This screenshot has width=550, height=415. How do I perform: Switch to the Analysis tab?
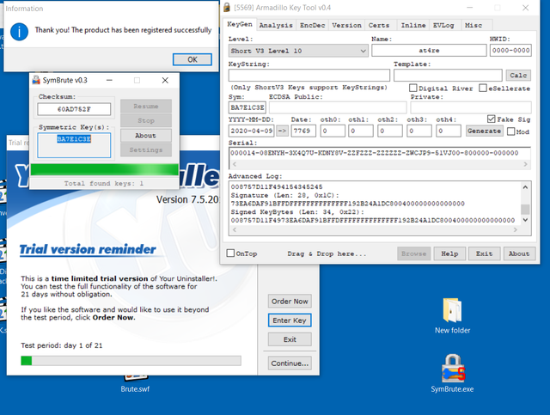pyautogui.click(x=276, y=25)
